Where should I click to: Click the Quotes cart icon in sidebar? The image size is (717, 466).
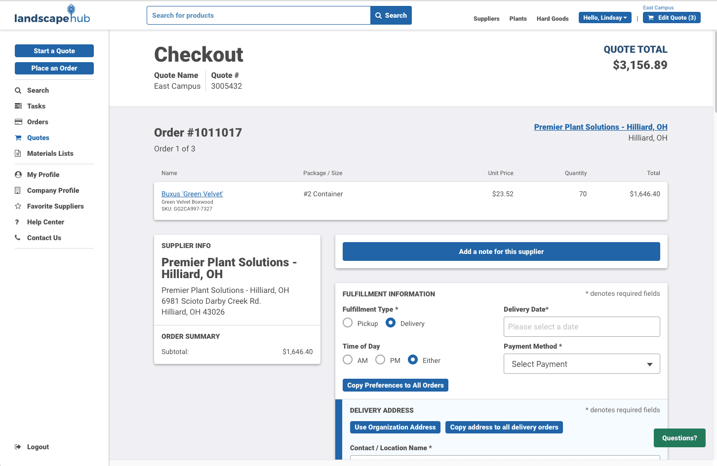(18, 138)
